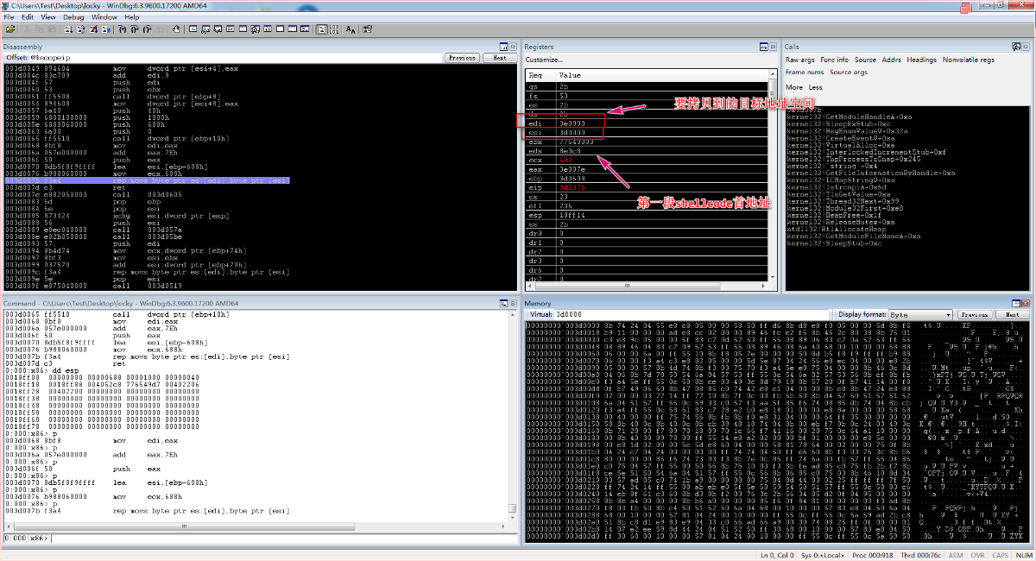Click the Paste toolbar icon
The height and width of the screenshot is (561, 1036).
click(52, 29)
